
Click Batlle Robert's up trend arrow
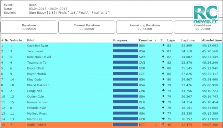tap(163, 125)
